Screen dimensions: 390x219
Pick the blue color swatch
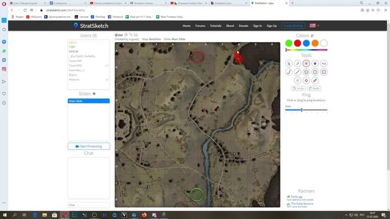pos(306,43)
